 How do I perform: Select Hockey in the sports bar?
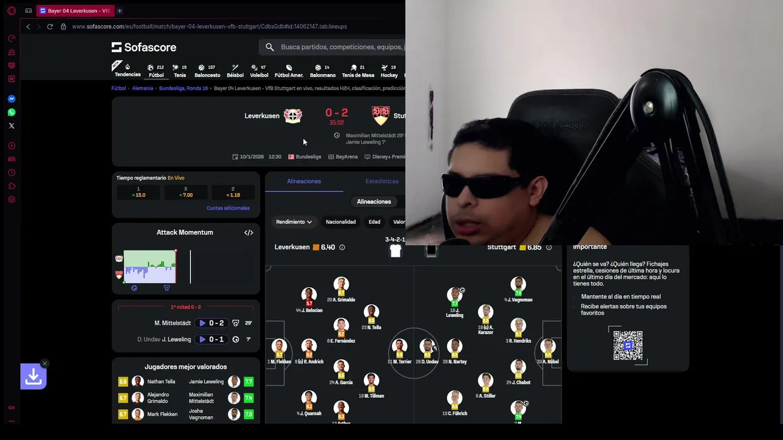click(x=389, y=71)
